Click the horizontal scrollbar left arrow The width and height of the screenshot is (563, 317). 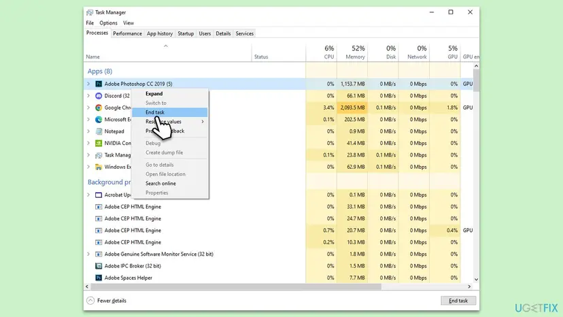(87, 286)
